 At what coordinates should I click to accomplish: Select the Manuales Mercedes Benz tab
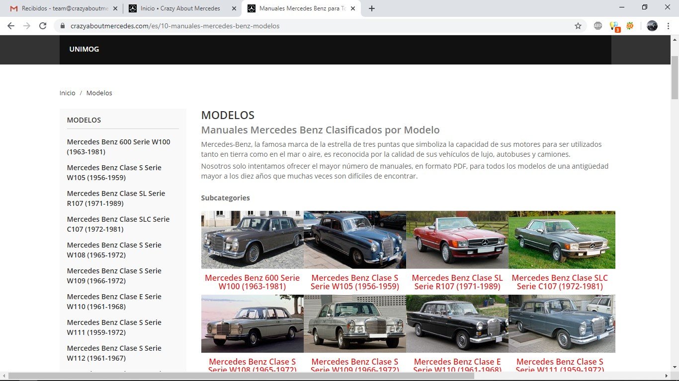click(x=301, y=8)
